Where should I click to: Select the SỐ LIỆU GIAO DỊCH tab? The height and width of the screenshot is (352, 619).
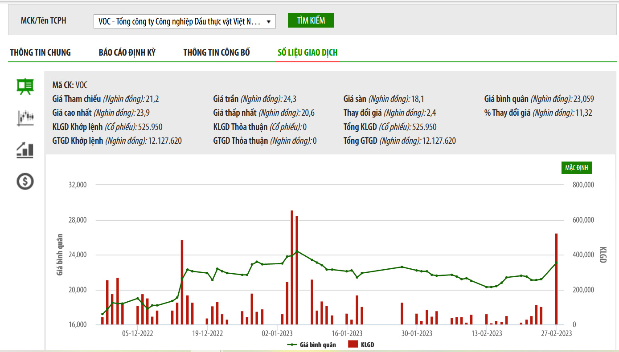tap(307, 53)
